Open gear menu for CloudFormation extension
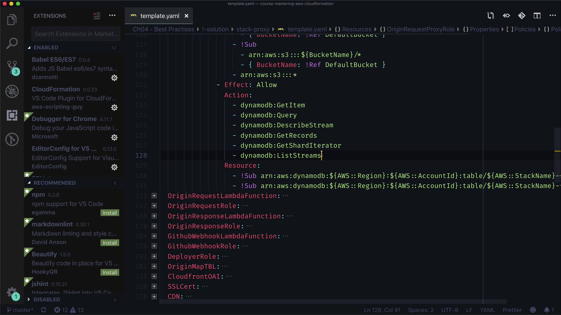 click(114, 108)
